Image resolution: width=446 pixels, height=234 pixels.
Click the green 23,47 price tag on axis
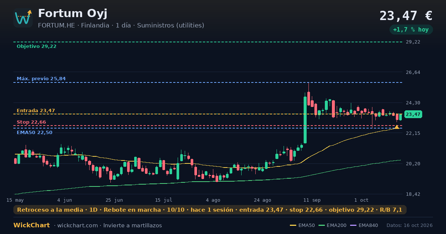(413, 114)
